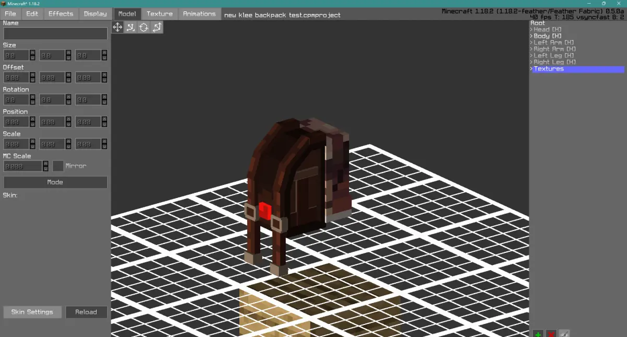Select the Body [H] tree item
Image resolution: width=627 pixels, height=337 pixels.
(x=548, y=36)
